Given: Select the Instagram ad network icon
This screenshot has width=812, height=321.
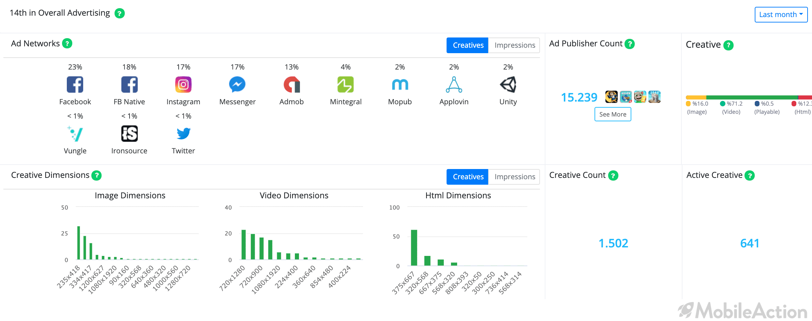Looking at the screenshot, I should tap(183, 85).
